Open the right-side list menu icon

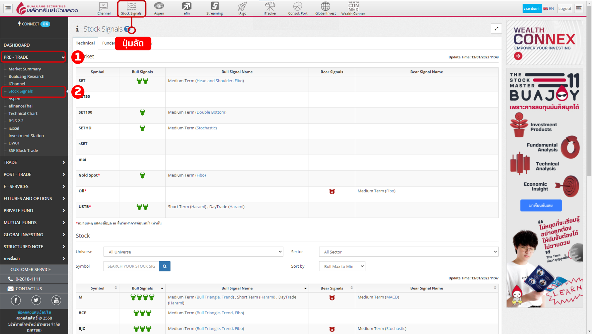[x=579, y=8]
